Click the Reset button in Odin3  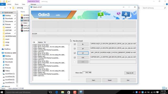110,80
